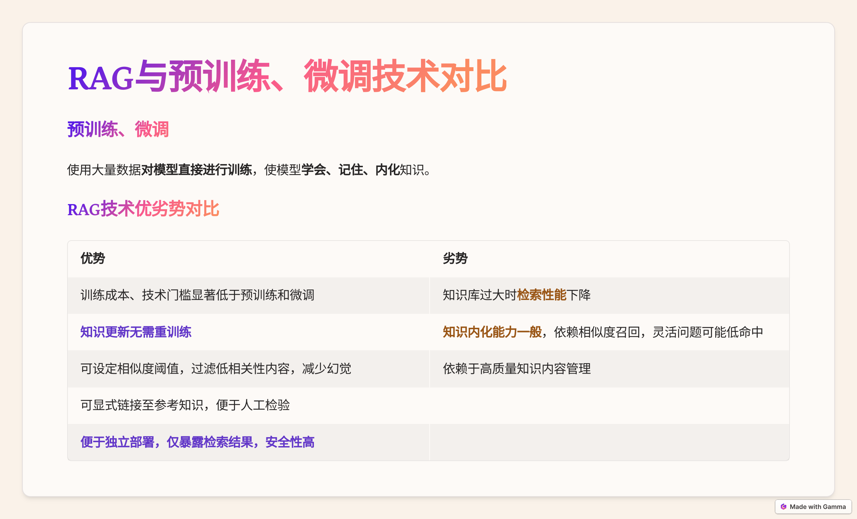The height and width of the screenshot is (519, 857).
Task: Click the heading 'RAG技术优劣势对比'
Action: tap(144, 210)
